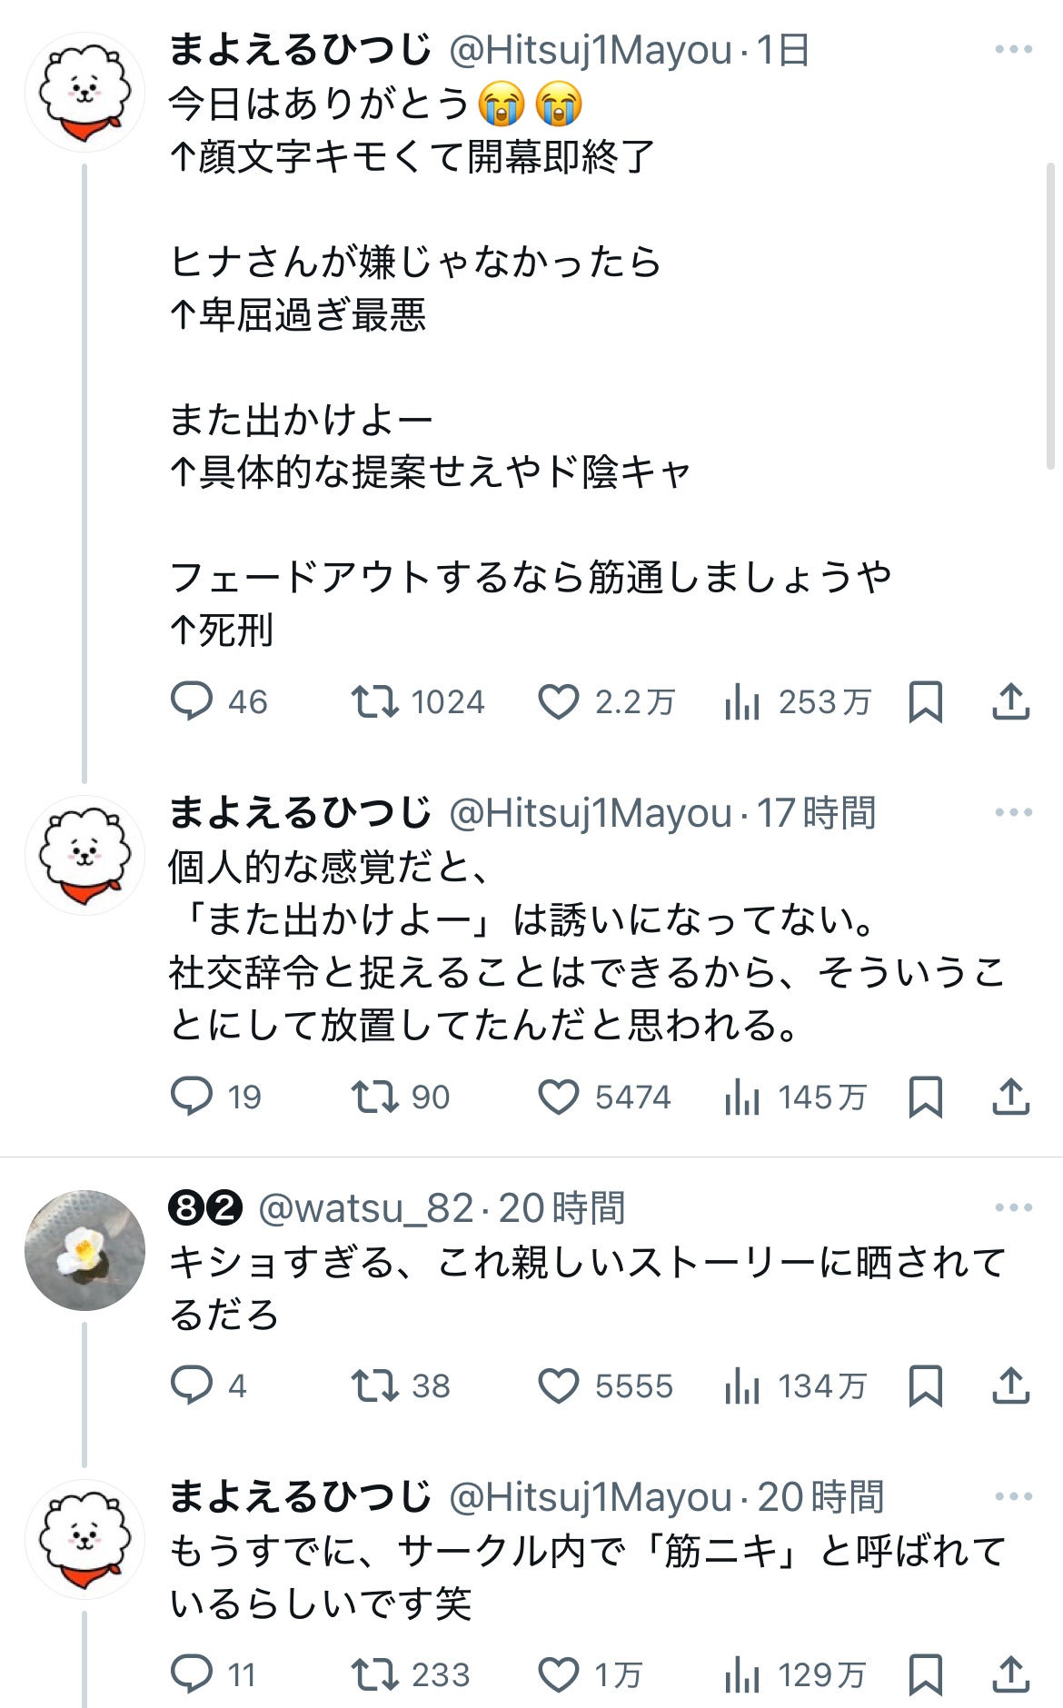Share the first tweet in thread
This screenshot has width=1063, height=1708.
coord(1010,702)
